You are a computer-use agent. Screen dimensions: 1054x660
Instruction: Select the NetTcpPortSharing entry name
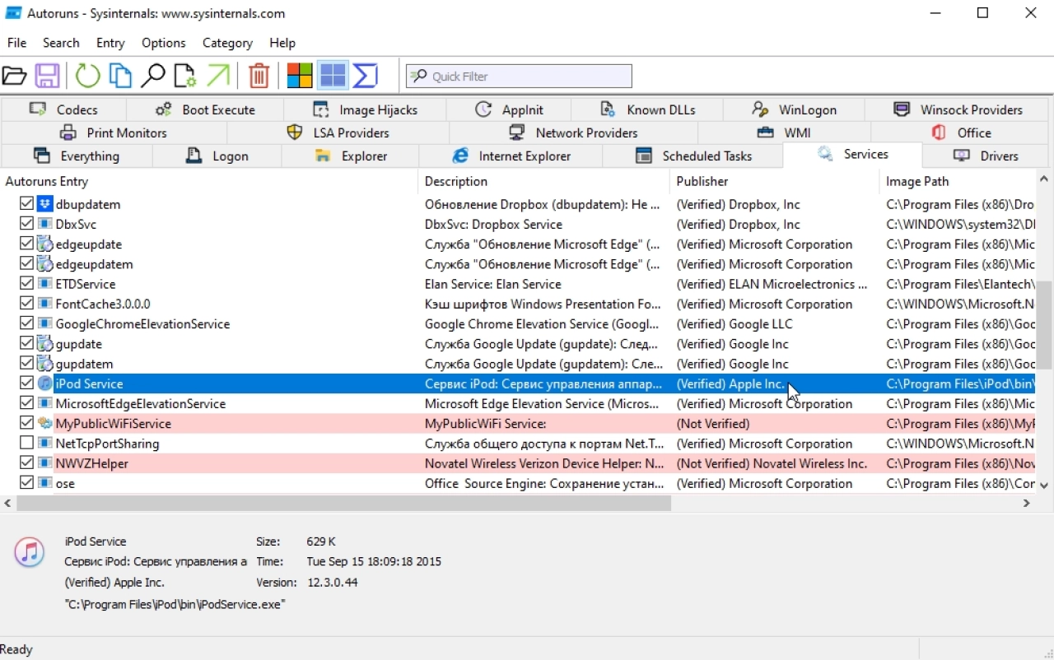point(107,444)
